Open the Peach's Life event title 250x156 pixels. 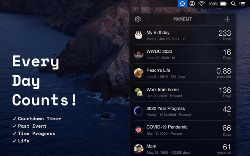(x=158, y=70)
